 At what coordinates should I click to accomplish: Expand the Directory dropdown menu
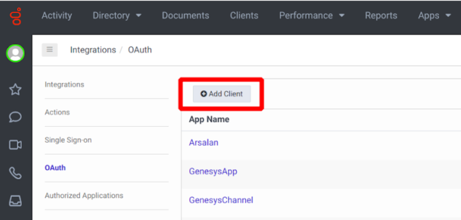(117, 16)
